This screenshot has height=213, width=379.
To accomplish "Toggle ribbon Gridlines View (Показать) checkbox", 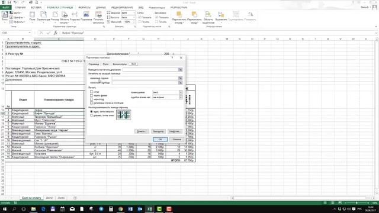I will coord(140,17).
